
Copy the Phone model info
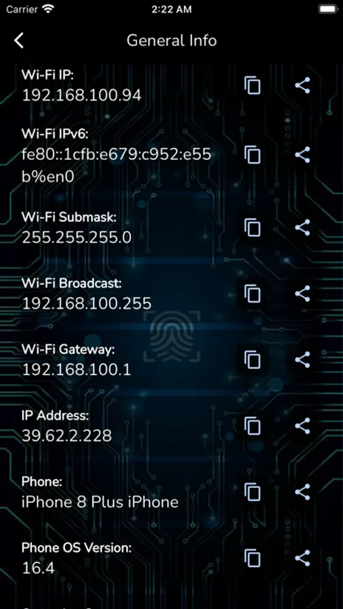click(252, 492)
